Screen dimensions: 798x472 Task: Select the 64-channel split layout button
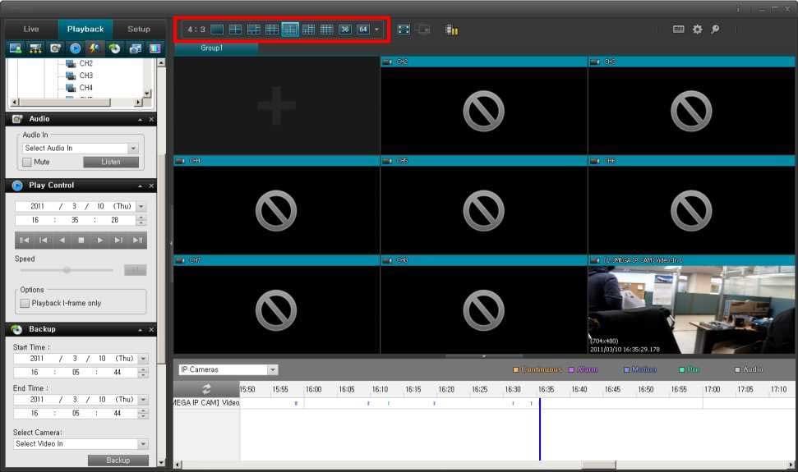(x=362, y=30)
